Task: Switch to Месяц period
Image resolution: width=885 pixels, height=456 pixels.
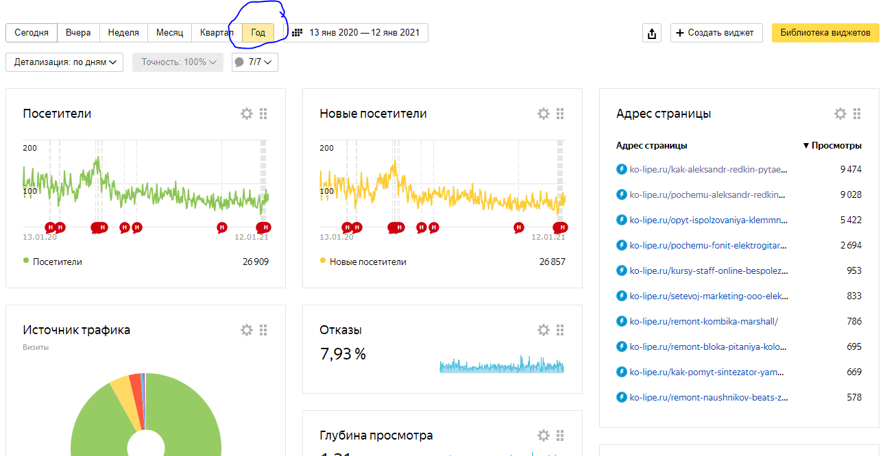Action: 169,33
